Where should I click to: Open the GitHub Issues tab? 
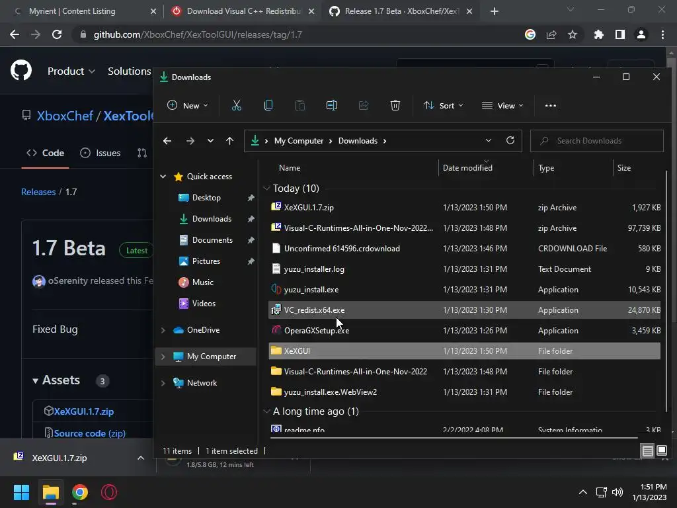coord(100,153)
